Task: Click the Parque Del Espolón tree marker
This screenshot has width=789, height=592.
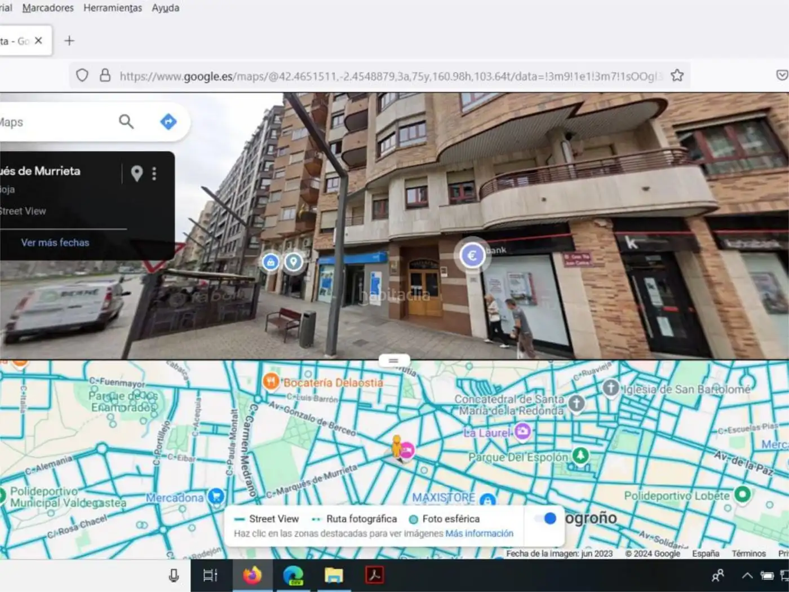Action: coord(580,455)
